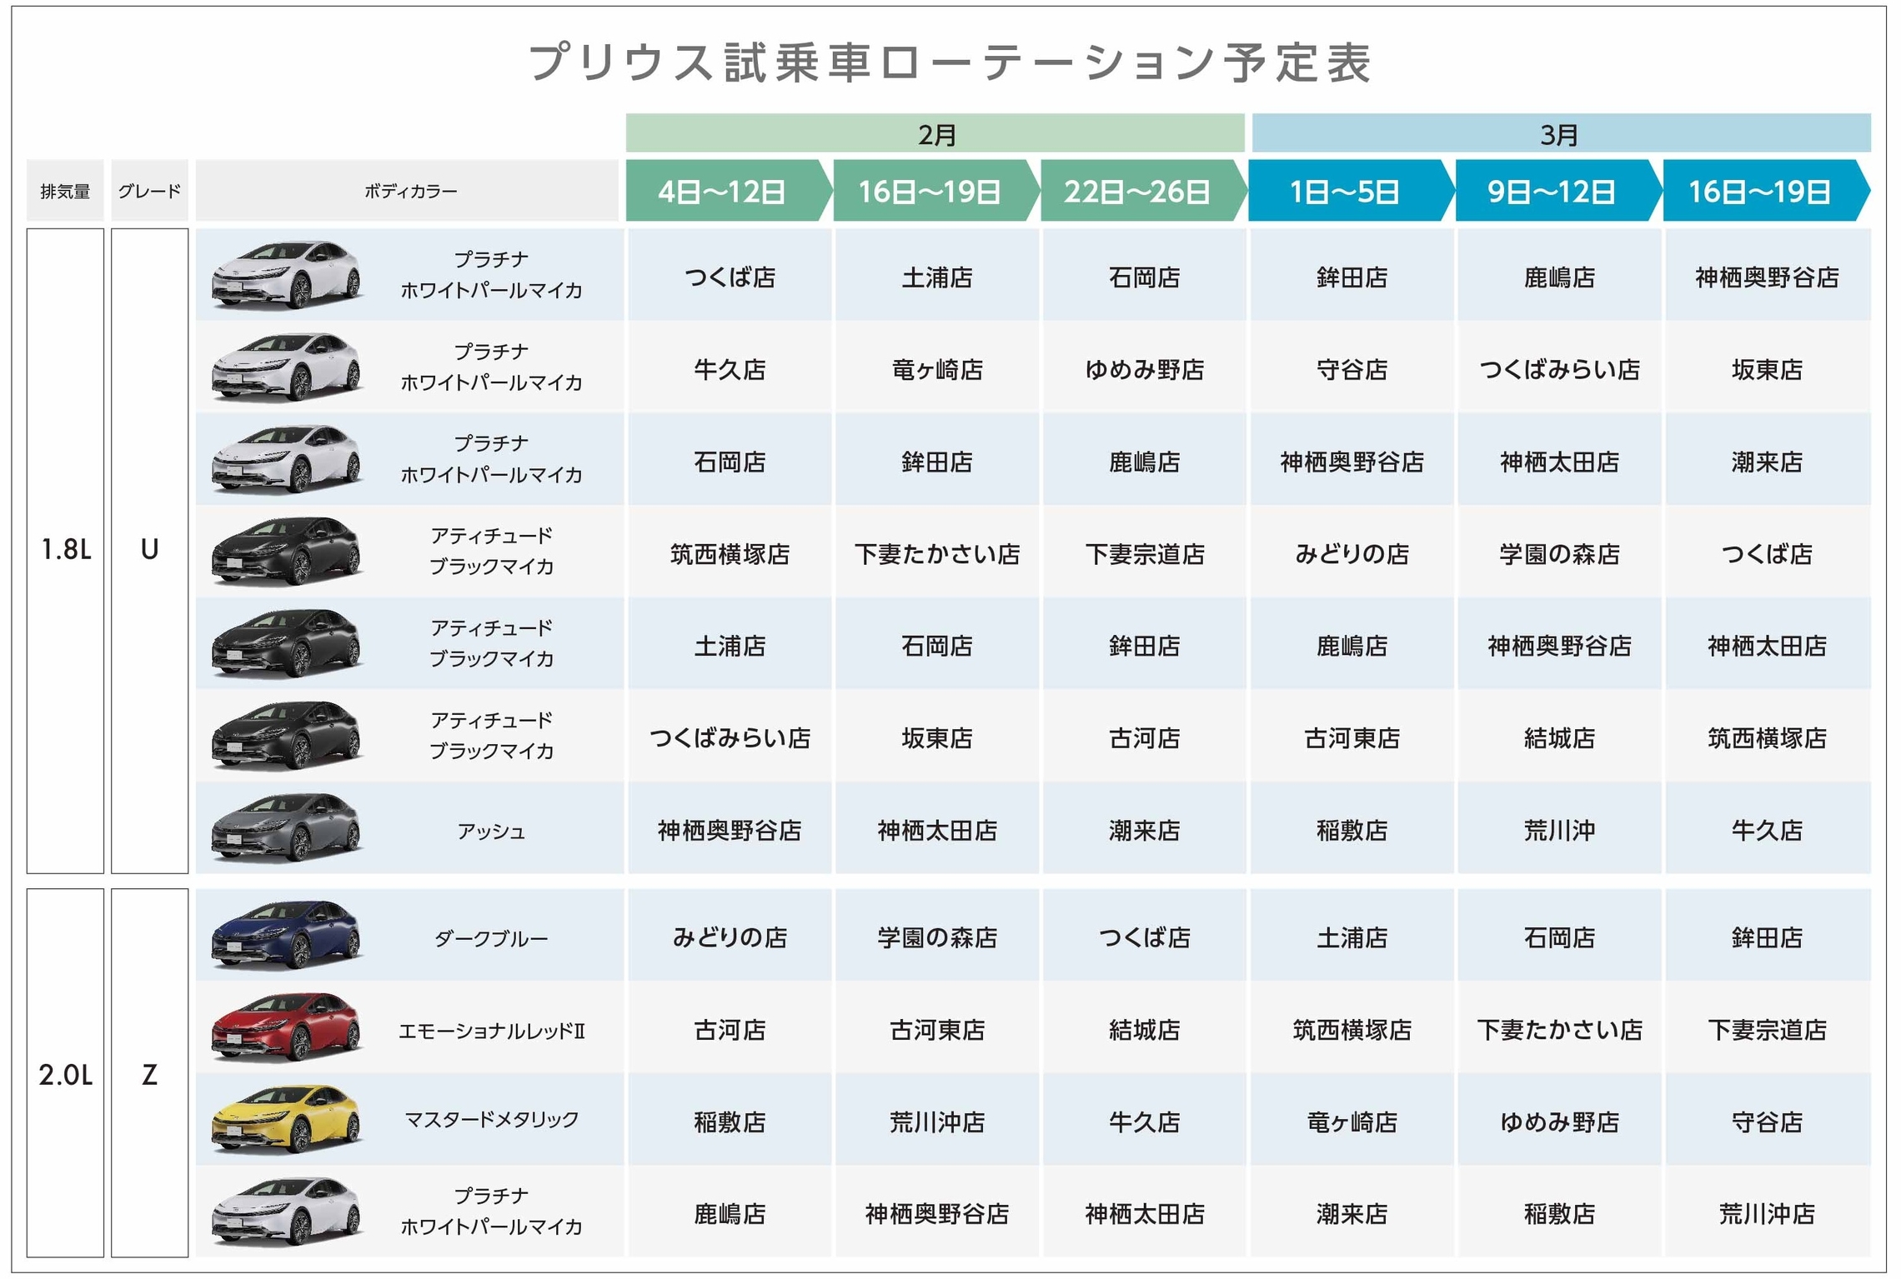The height and width of the screenshot is (1279, 1901).
Task: Click 結城店 in the エモーショナルレッドⅡ row
Action: (x=1144, y=1031)
